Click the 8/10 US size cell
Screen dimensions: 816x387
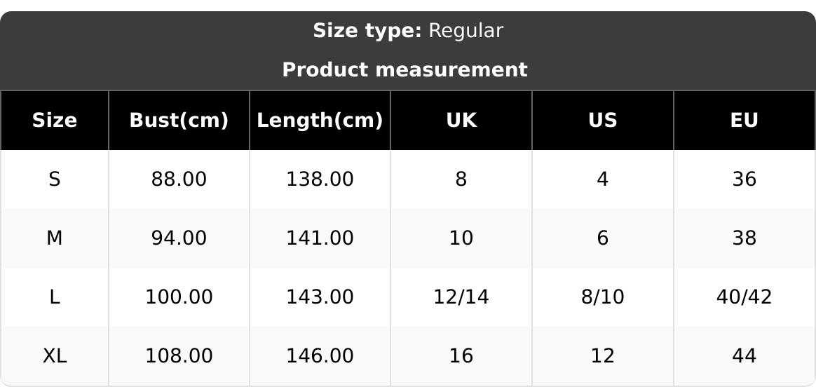602,297
